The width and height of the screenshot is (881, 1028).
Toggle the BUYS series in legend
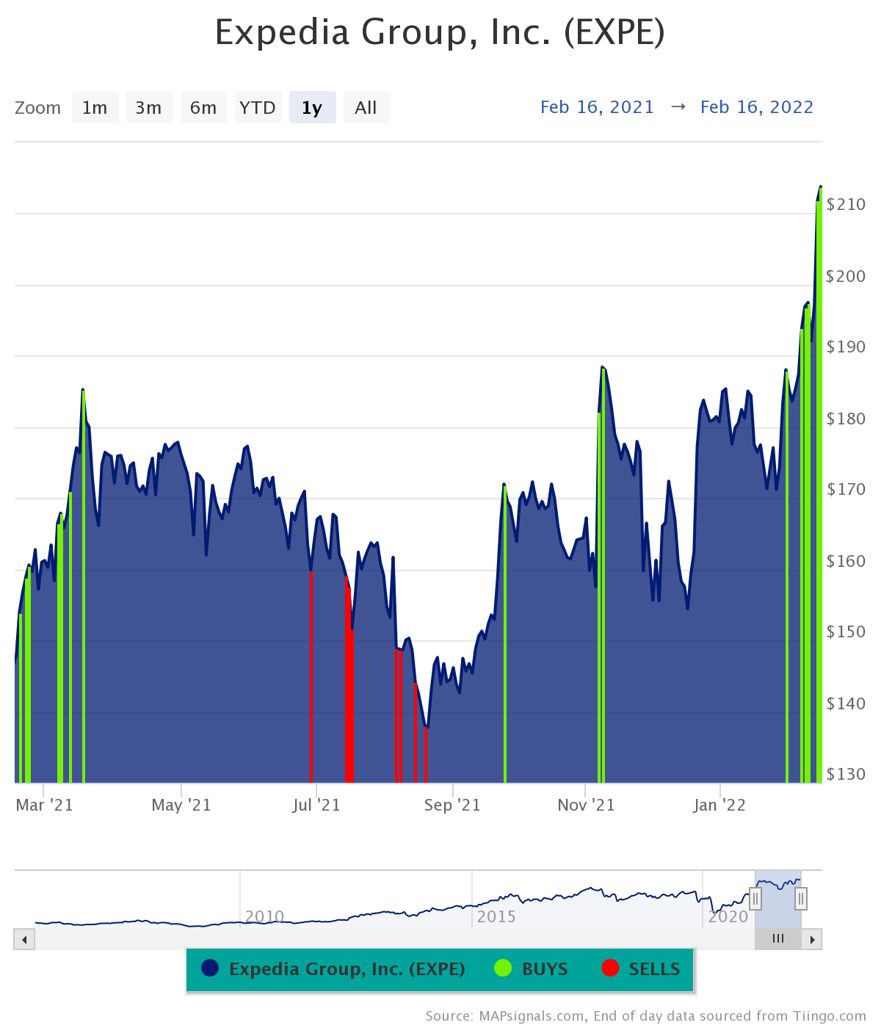(x=532, y=969)
